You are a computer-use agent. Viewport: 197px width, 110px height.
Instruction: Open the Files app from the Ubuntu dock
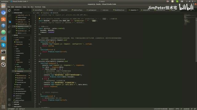point(3,6)
